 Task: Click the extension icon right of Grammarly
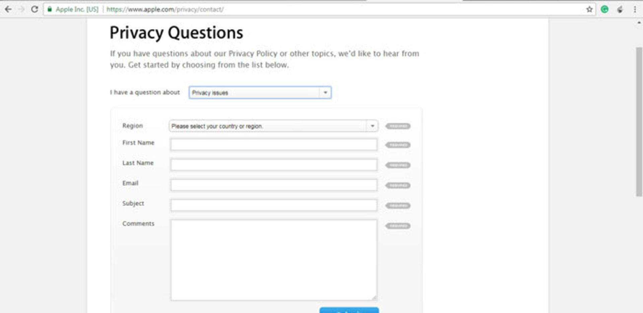620,9
